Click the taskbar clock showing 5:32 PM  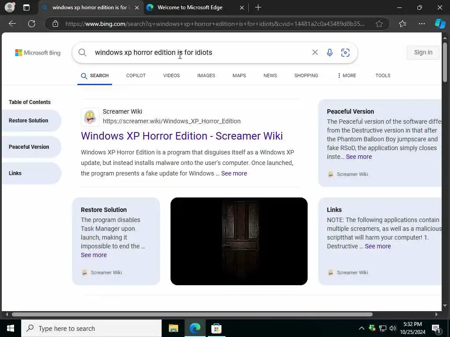point(413,328)
